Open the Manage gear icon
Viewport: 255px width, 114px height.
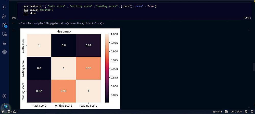pos(4,105)
